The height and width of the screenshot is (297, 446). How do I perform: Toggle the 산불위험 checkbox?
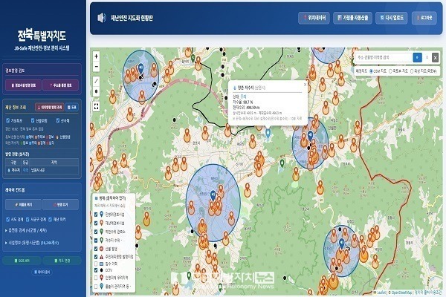[x=33, y=120]
